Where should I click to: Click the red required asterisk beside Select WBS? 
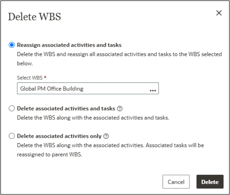pos(45,77)
